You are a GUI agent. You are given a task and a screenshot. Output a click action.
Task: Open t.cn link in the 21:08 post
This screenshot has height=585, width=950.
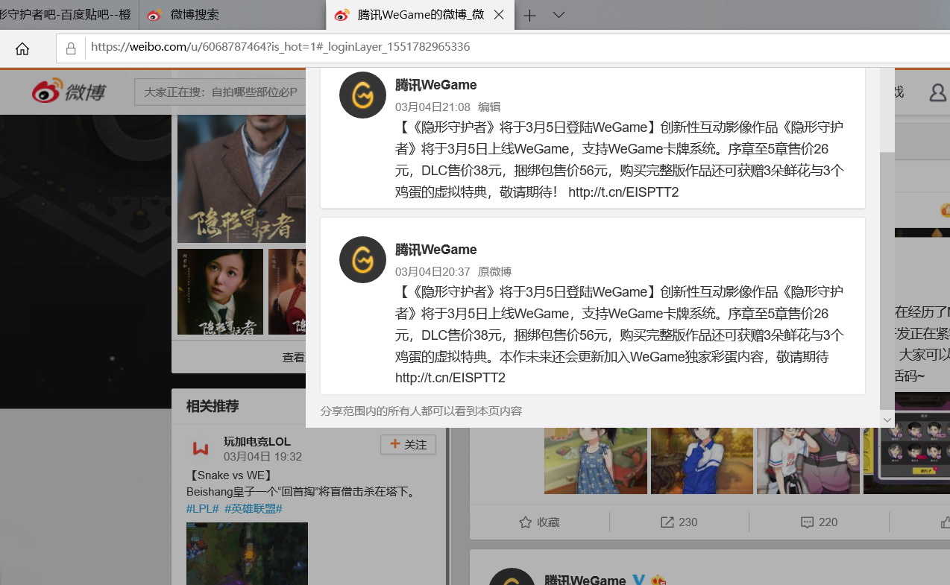623,192
